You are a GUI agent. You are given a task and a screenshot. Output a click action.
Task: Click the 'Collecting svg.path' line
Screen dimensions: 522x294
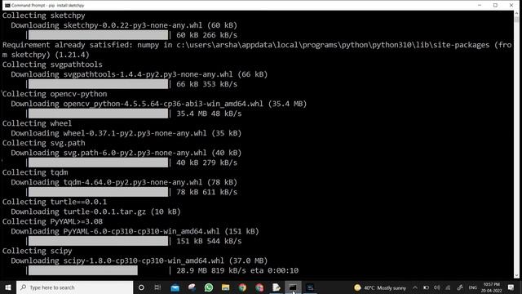[43, 143]
